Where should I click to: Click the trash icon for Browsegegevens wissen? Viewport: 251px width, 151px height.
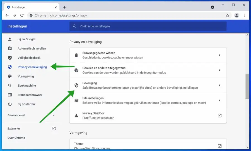(x=76, y=55)
